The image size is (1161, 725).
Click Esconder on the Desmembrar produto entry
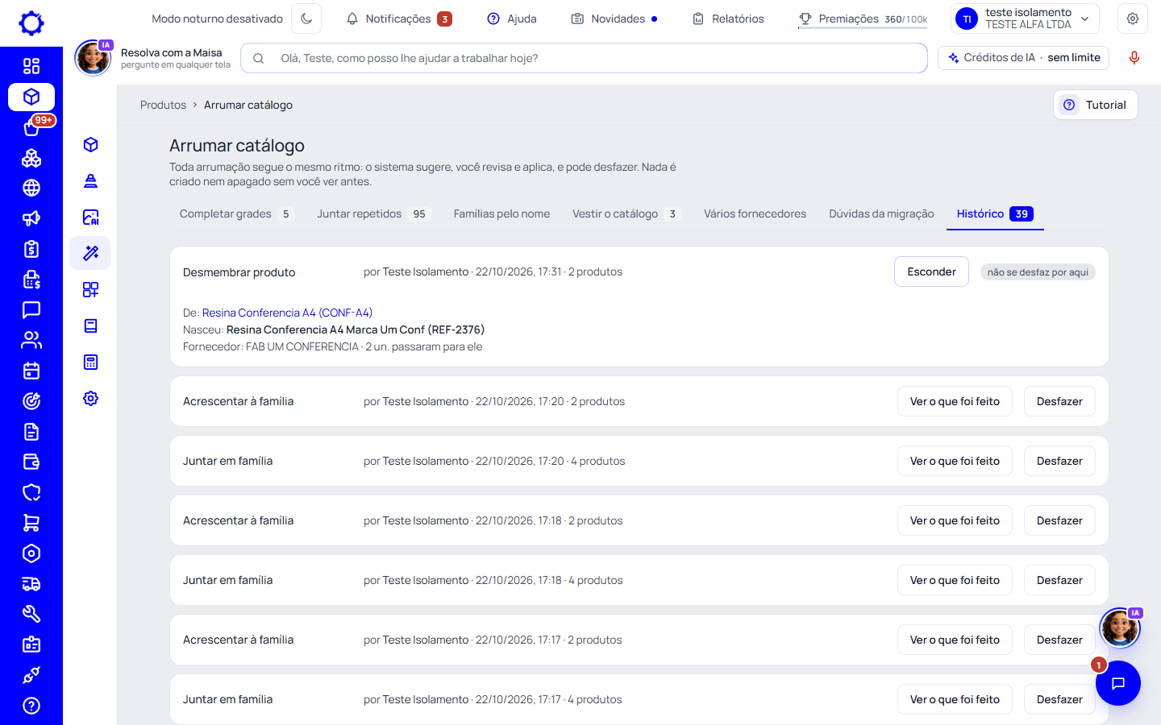point(931,271)
